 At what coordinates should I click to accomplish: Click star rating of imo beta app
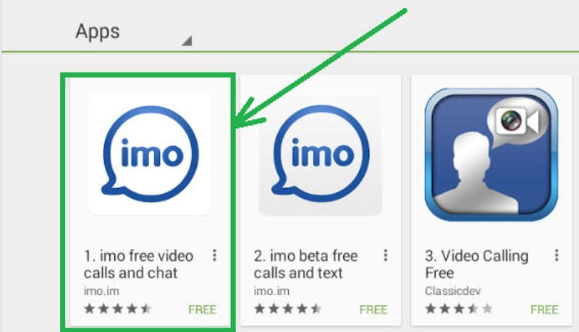pyautogui.click(x=288, y=308)
